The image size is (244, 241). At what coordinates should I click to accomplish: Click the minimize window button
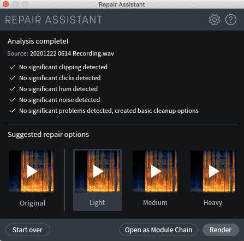(16, 4)
